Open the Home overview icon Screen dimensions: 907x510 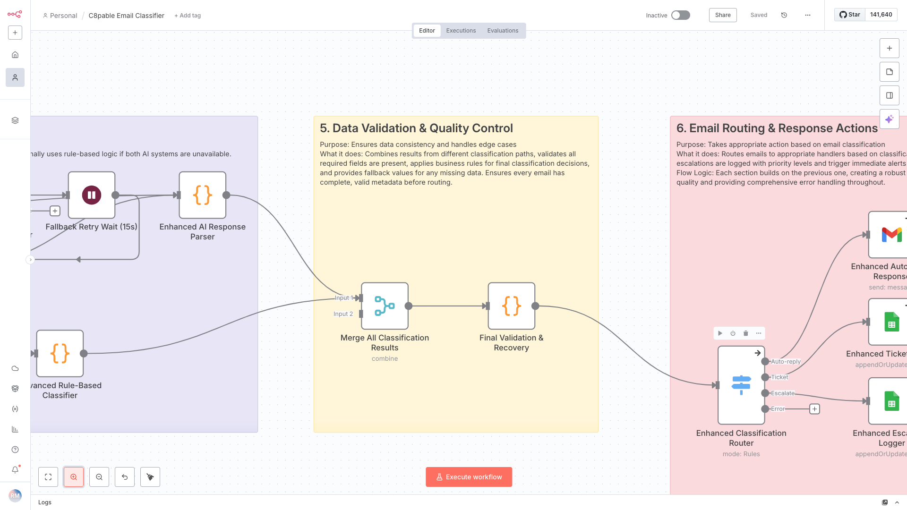[15, 55]
